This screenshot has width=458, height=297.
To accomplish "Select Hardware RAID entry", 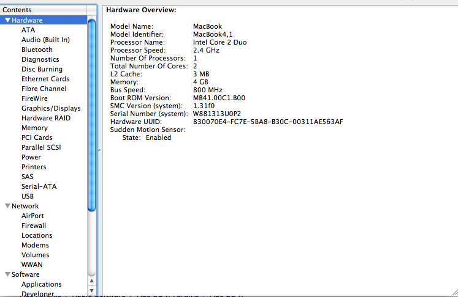I will (46, 118).
